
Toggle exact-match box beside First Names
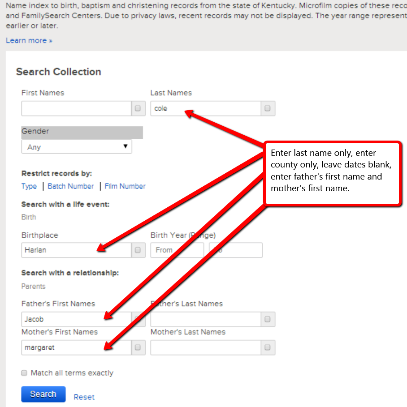[x=138, y=108]
